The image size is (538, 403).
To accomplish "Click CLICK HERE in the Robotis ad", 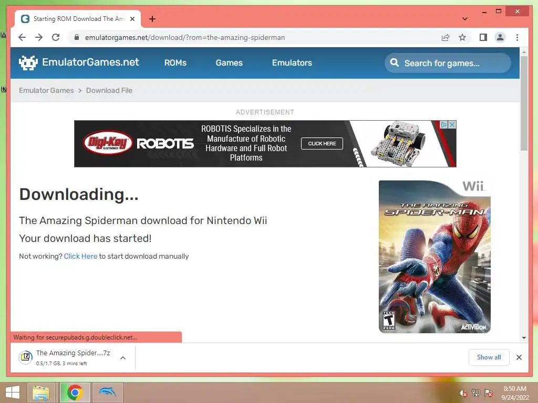I will tap(322, 144).
